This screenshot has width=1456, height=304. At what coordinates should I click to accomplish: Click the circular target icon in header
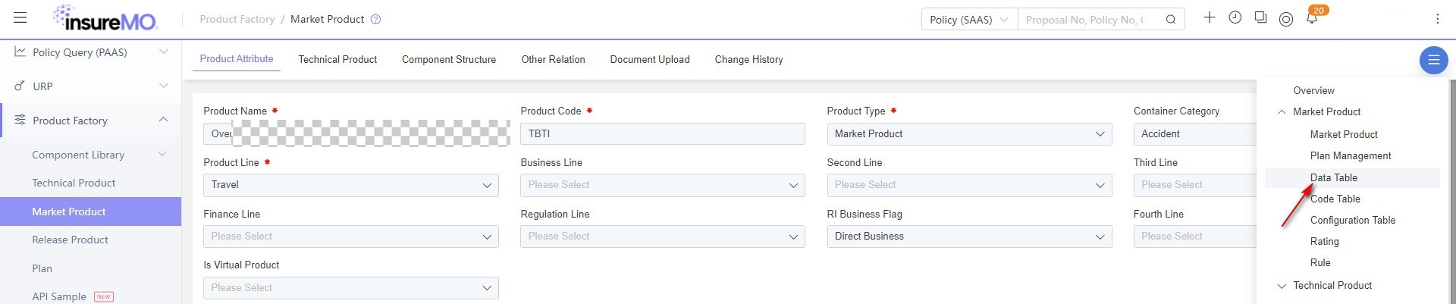1286,19
